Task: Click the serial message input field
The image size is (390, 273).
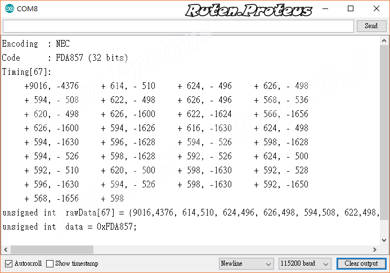Action: 178,26
